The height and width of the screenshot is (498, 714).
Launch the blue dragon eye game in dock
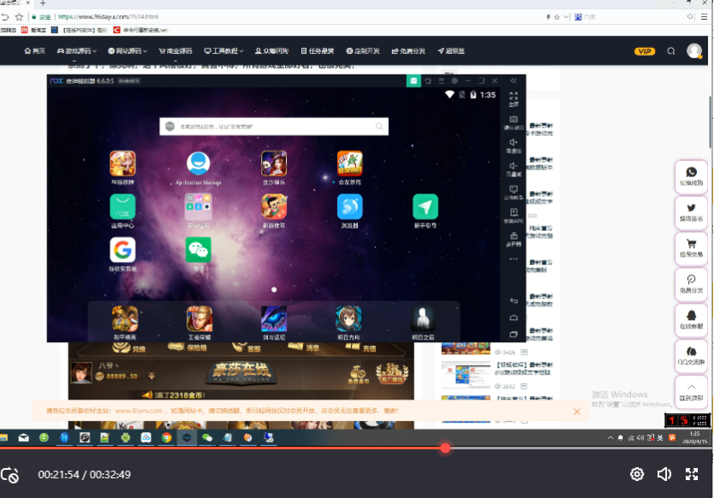click(x=274, y=318)
